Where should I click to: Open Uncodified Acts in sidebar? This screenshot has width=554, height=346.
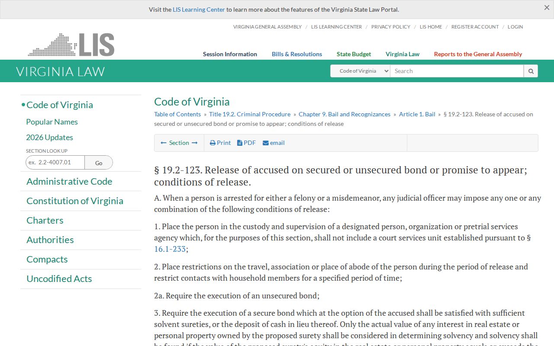pyautogui.click(x=59, y=279)
